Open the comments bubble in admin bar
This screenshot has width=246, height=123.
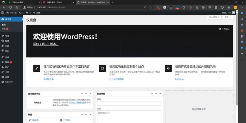28,13
